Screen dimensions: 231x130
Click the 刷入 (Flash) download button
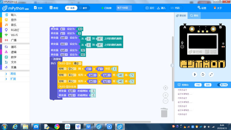click(x=161, y=8)
